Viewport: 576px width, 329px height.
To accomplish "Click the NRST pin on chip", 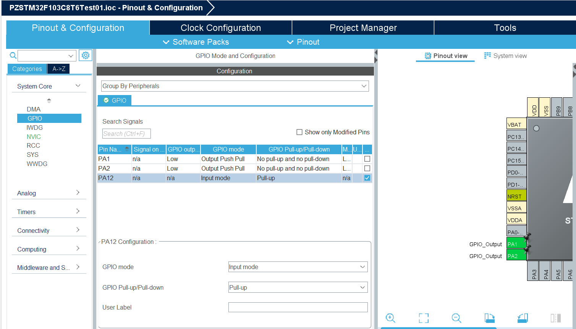I will pos(516,196).
